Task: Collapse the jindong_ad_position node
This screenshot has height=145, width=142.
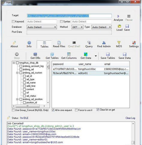Action: tap(17, 99)
